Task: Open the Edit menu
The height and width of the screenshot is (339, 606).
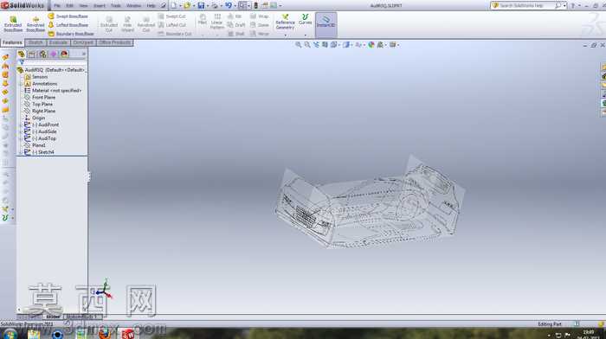Action: (69, 6)
